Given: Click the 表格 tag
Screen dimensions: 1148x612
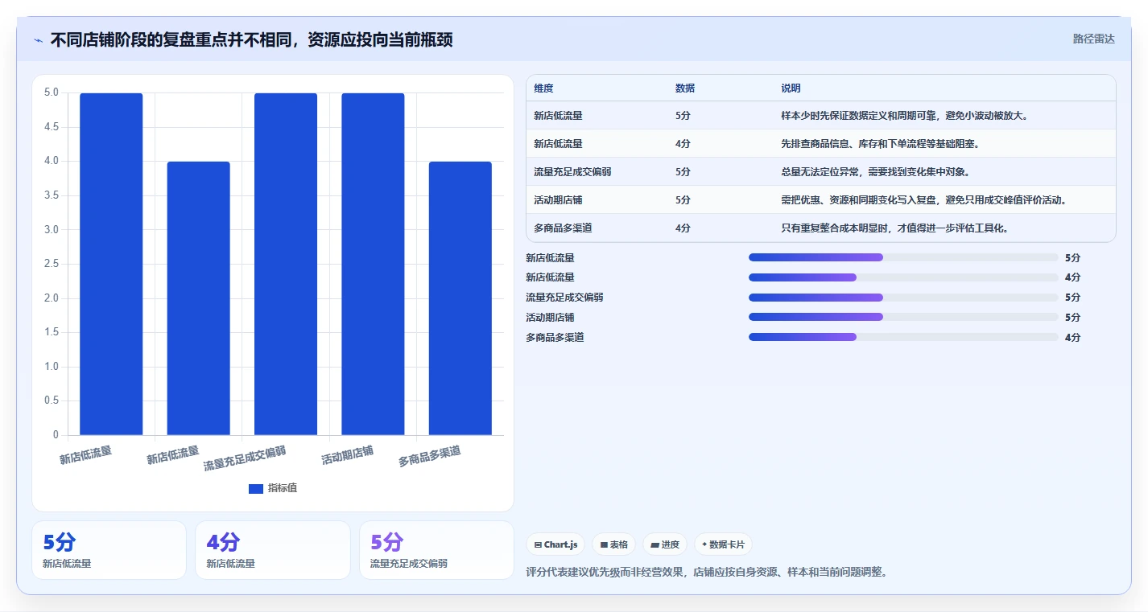Looking at the screenshot, I should pyautogui.click(x=613, y=544).
